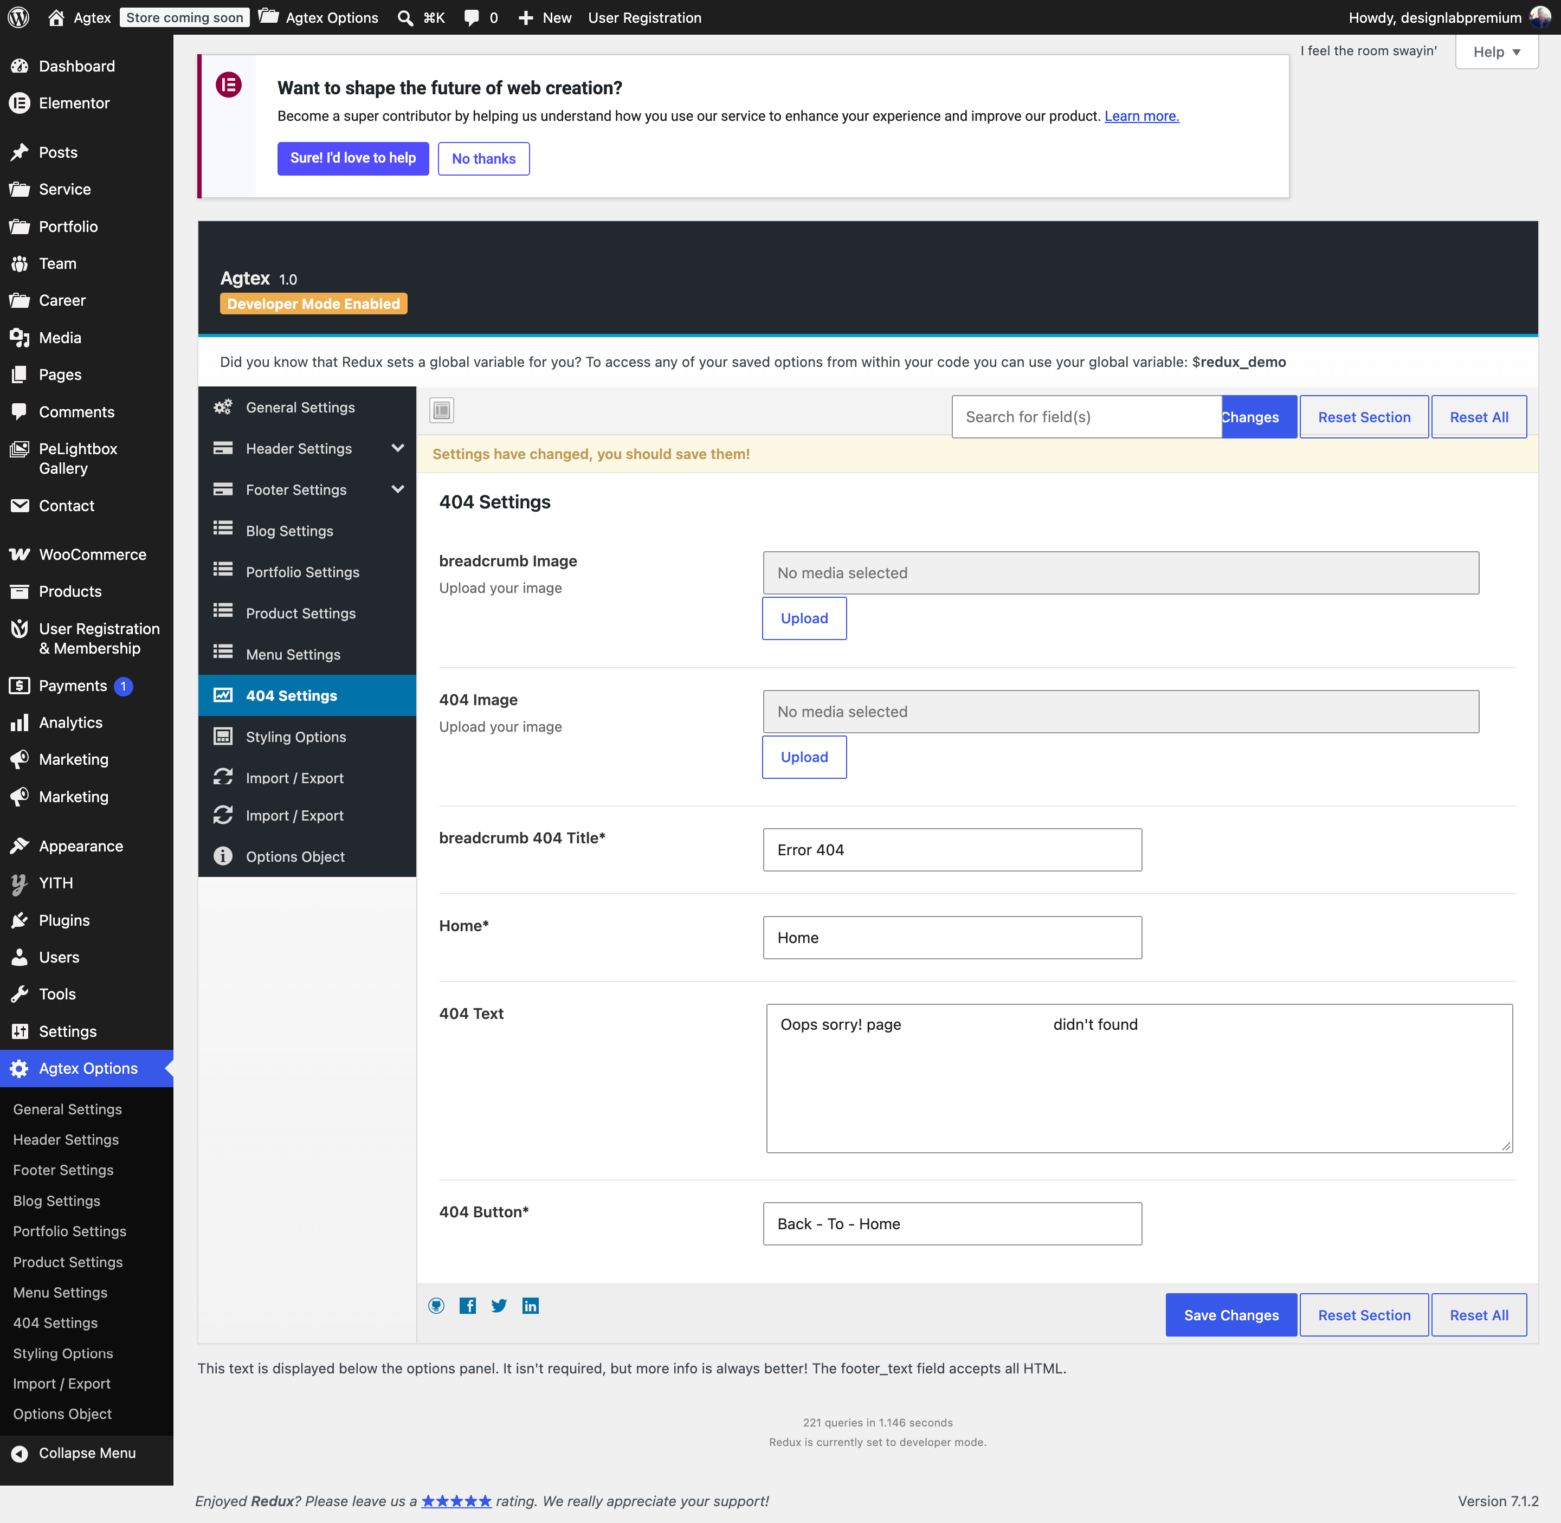The width and height of the screenshot is (1561, 1523).
Task: Click the top Reset All button
Action: pos(1479,417)
